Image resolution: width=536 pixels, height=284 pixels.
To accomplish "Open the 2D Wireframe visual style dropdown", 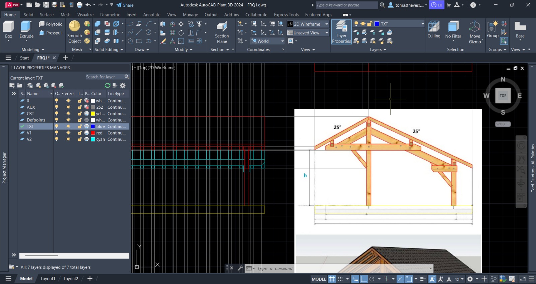I will coord(327,24).
